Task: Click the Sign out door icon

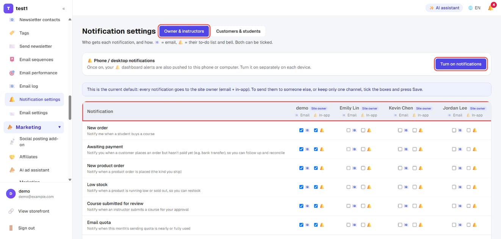Action: (x=11, y=228)
